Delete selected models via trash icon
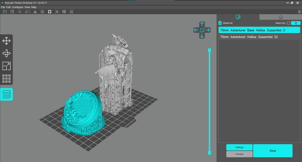The height and width of the screenshot is (162, 302). [295, 23]
